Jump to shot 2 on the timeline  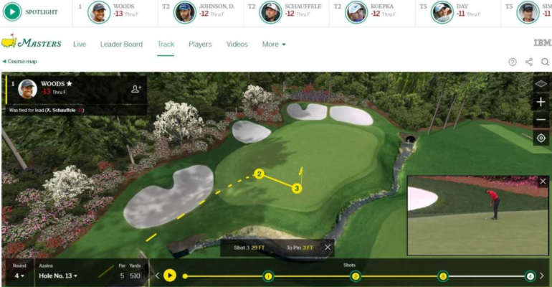coord(356,276)
